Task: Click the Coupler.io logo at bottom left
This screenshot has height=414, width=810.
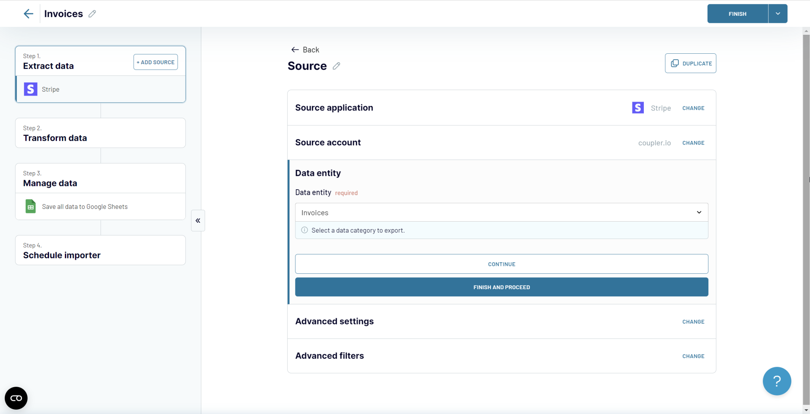Action: tap(16, 398)
